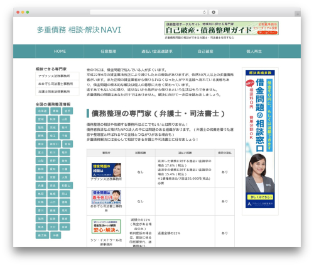Open the 過払い金返還請求 menu item
Screen dimensions: 314x266
tap(157, 51)
